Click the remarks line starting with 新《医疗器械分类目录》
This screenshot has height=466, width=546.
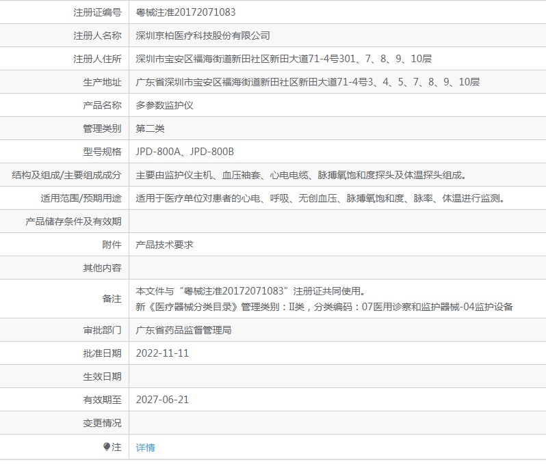(x=324, y=306)
